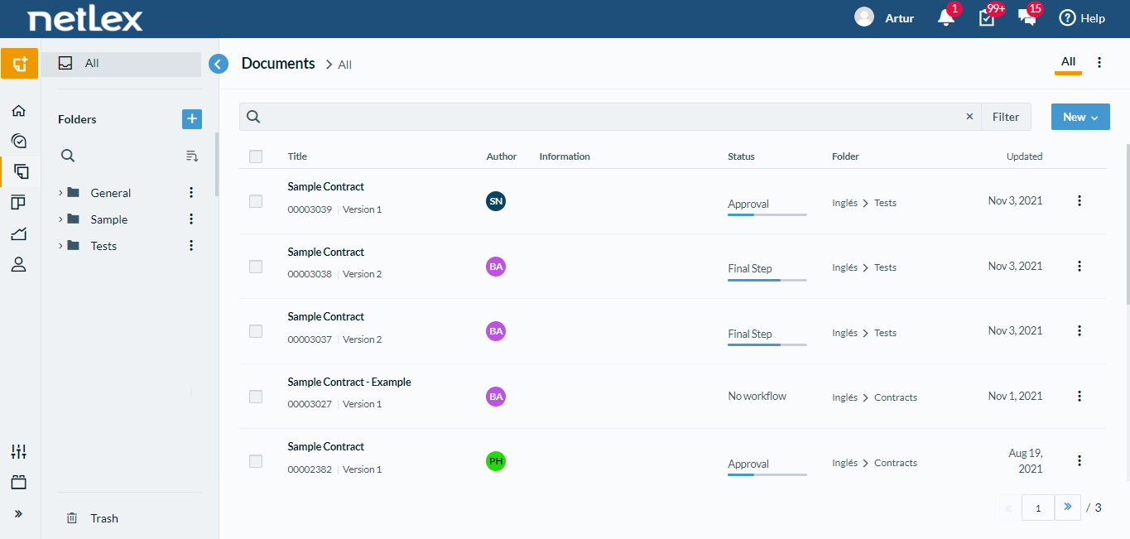Switch to the All tab at top right

click(x=1068, y=62)
